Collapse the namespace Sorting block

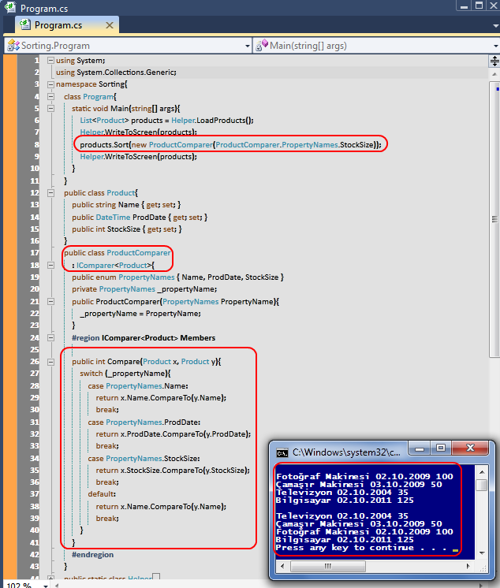(51, 84)
